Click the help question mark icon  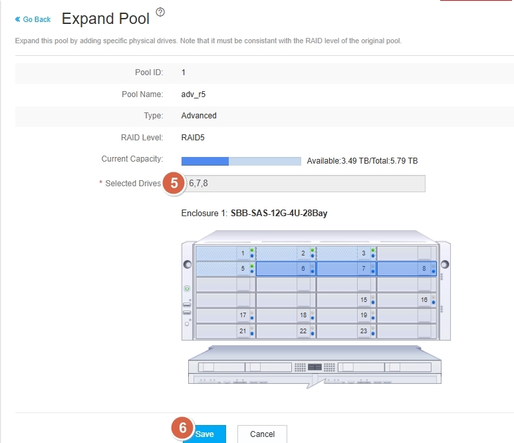tap(160, 13)
